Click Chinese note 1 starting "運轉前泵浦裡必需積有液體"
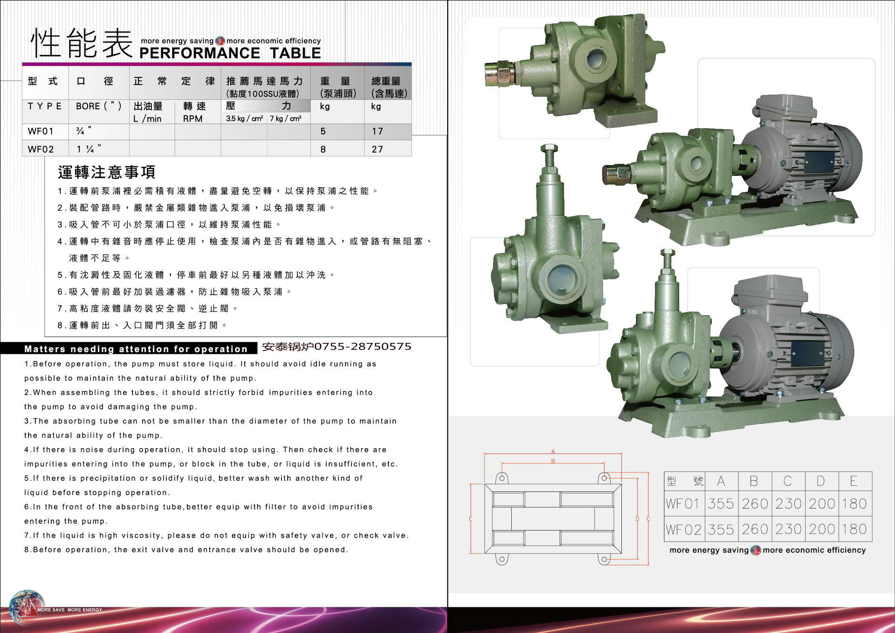Screen dimensions: 895x633 pos(219,191)
